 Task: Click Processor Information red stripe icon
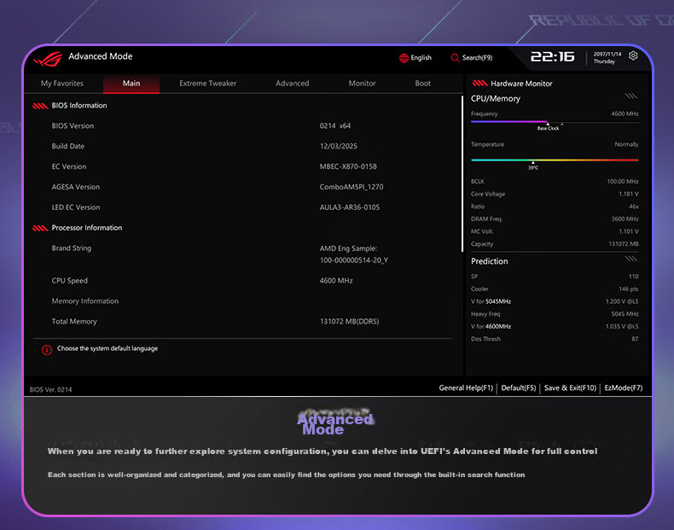(40, 228)
